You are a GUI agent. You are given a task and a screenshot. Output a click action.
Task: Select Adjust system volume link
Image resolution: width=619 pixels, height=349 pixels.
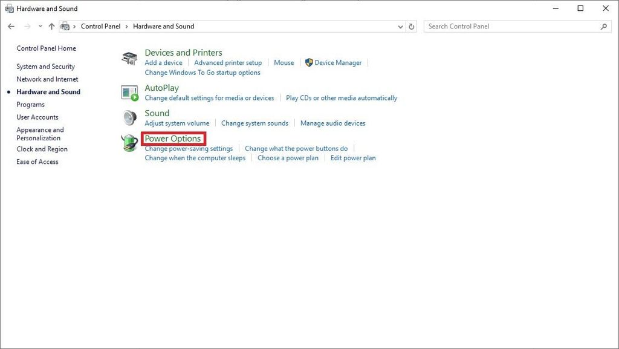(177, 123)
